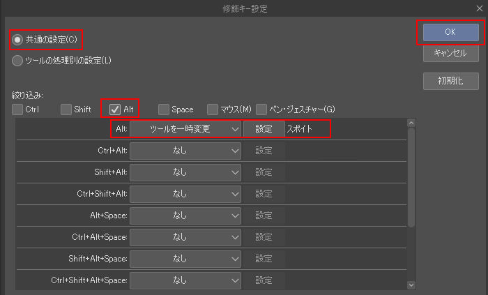
Task: Click 設定 button in the Ctrl+Shift+Alt row
Action: pyautogui.click(x=264, y=194)
